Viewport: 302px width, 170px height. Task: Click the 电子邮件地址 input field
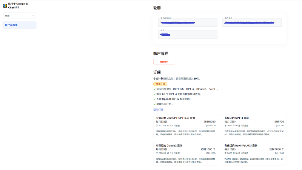click(x=188, y=23)
